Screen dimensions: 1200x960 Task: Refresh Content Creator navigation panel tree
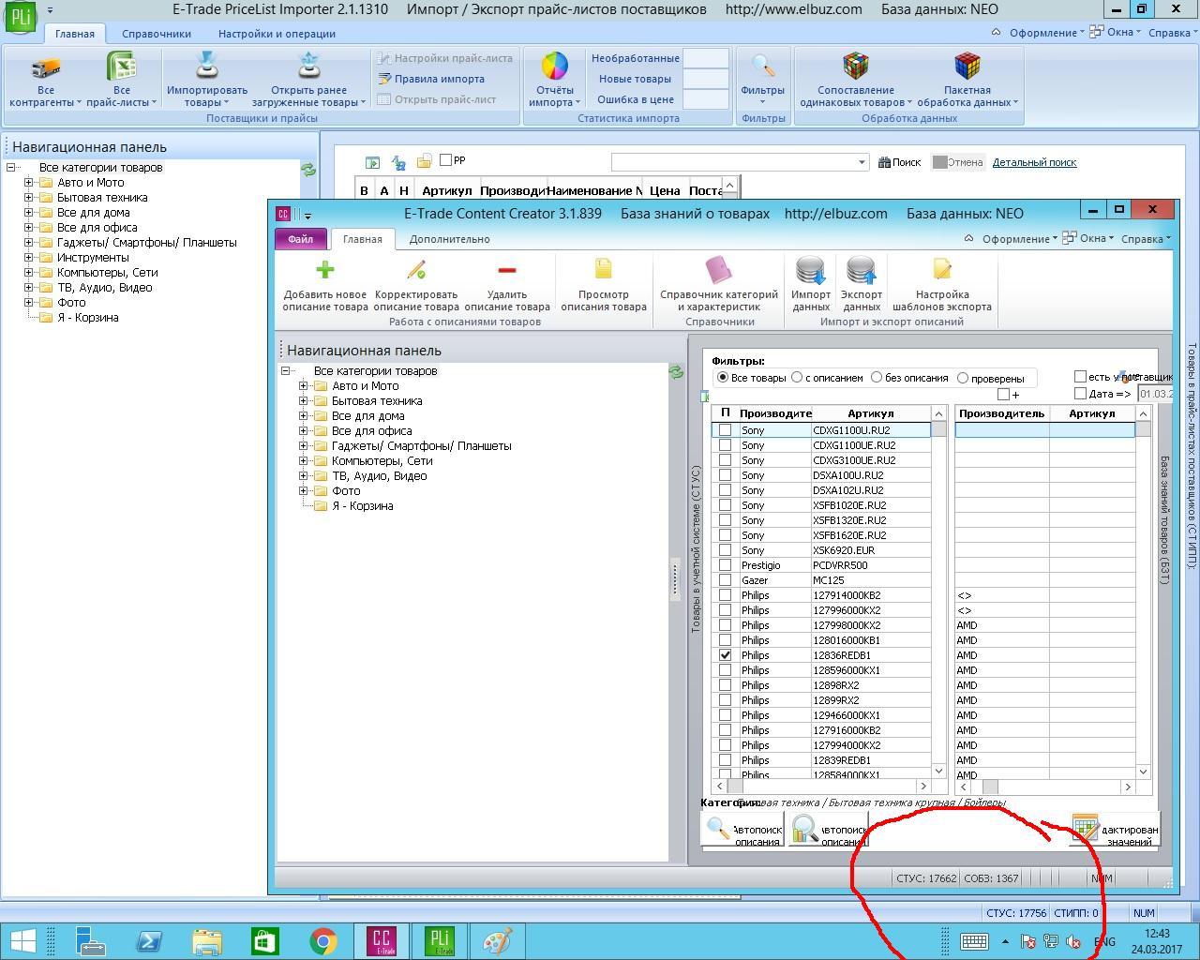[x=676, y=372]
